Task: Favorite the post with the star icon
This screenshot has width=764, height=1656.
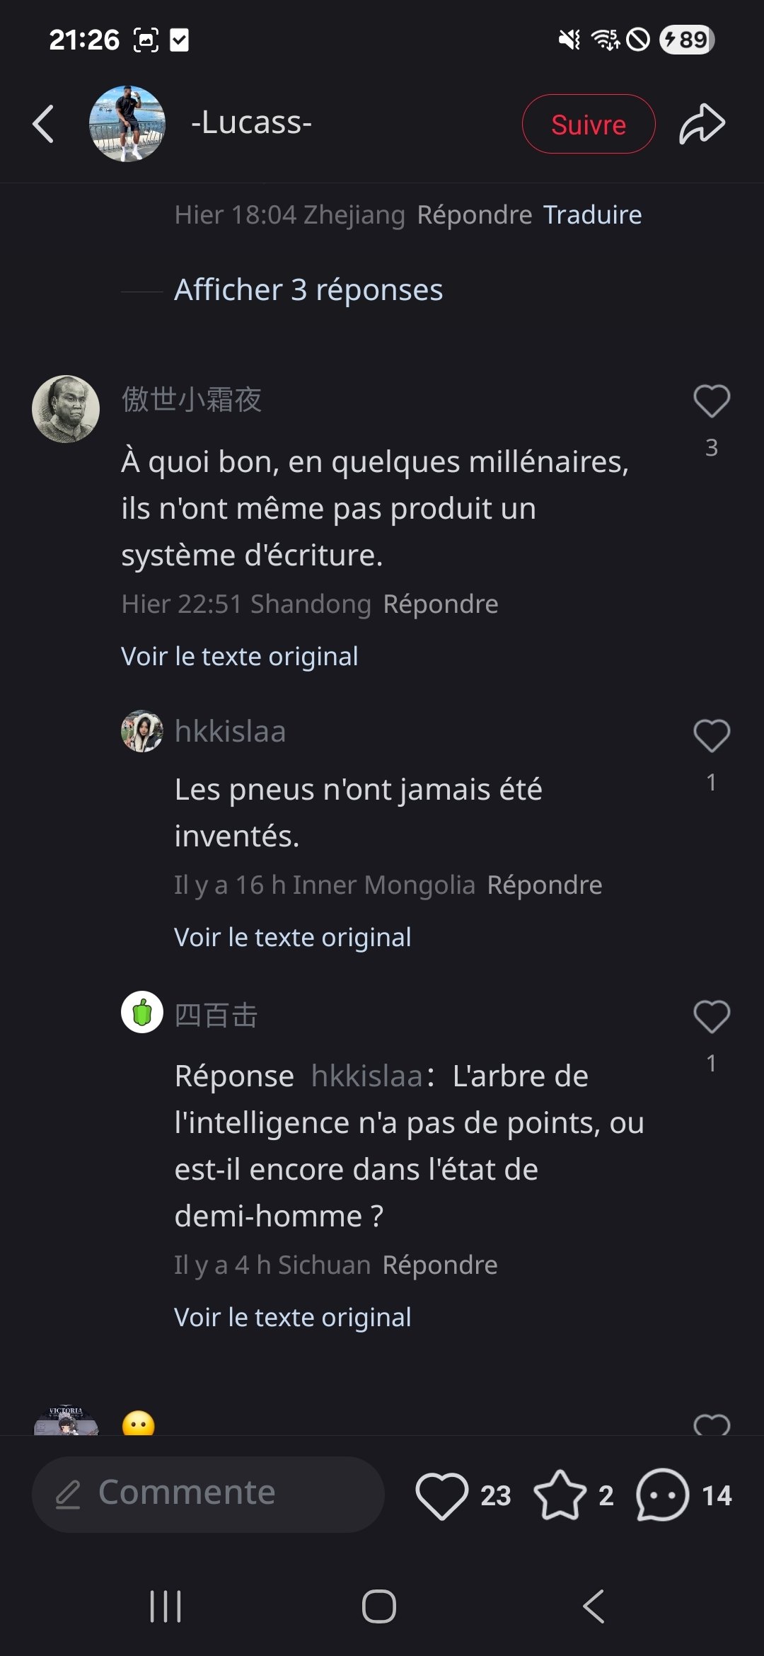Action: 560,1495
